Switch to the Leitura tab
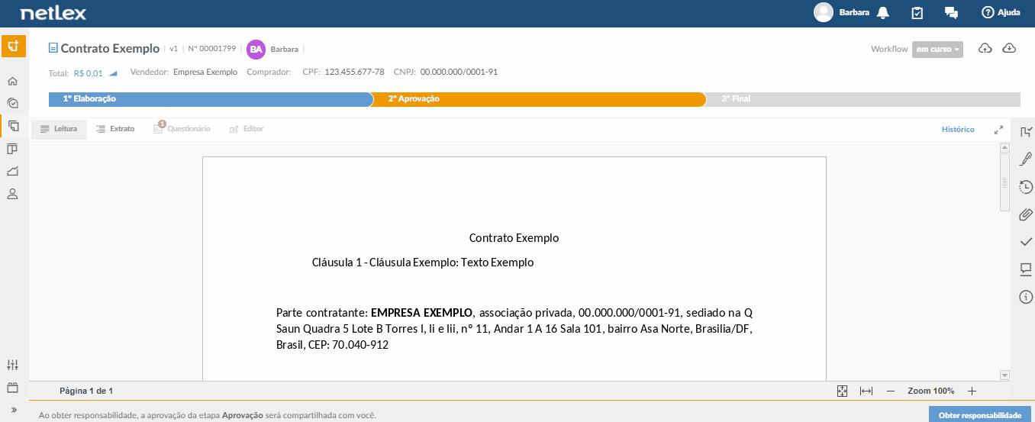 [59, 129]
